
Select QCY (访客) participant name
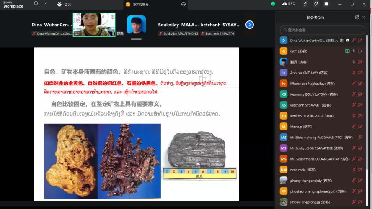(x=298, y=51)
